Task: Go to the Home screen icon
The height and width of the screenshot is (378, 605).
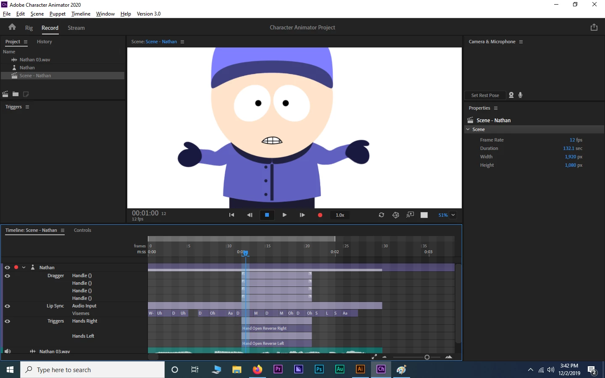Action: click(x=12, y=27)
